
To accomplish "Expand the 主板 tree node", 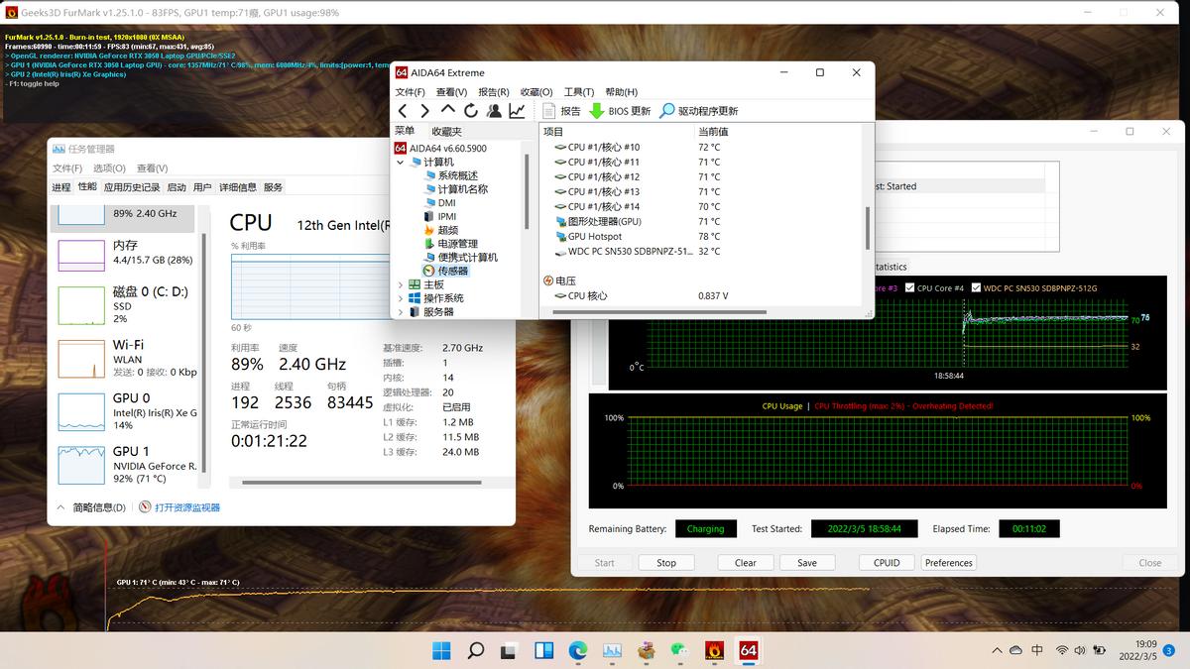I will tap(401, 284).
